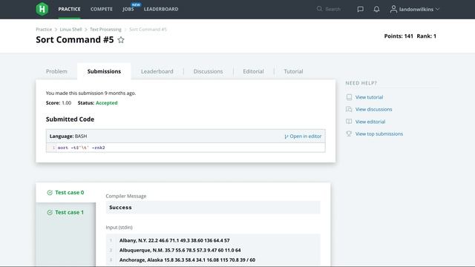Select the Test case 0 tab

pos(66,193)
